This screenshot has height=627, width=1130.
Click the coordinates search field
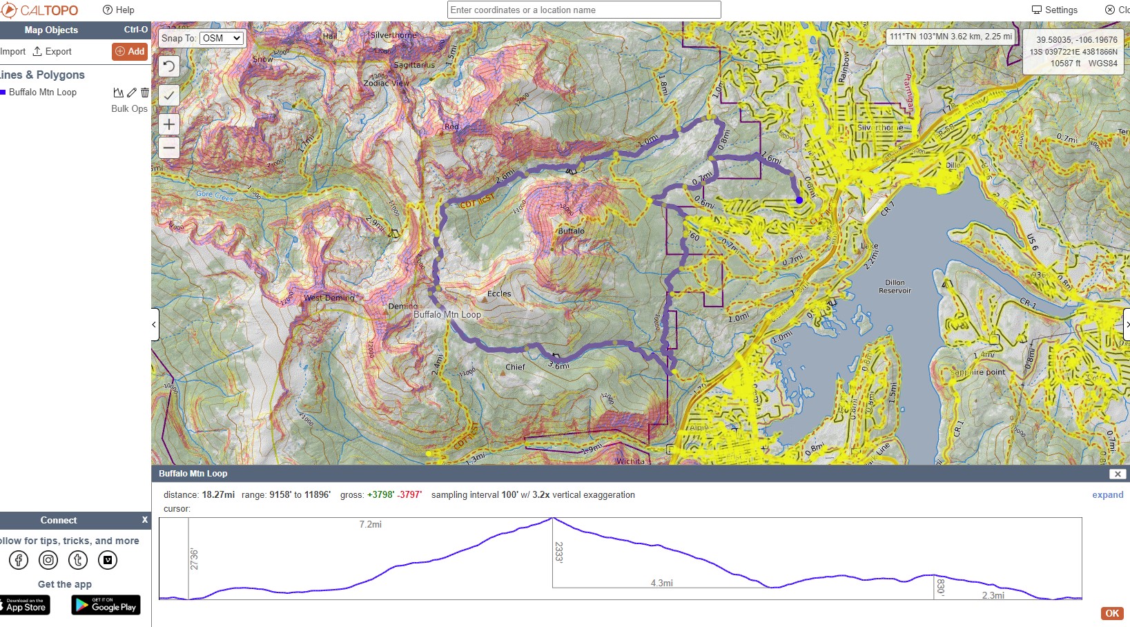[583, 10]
